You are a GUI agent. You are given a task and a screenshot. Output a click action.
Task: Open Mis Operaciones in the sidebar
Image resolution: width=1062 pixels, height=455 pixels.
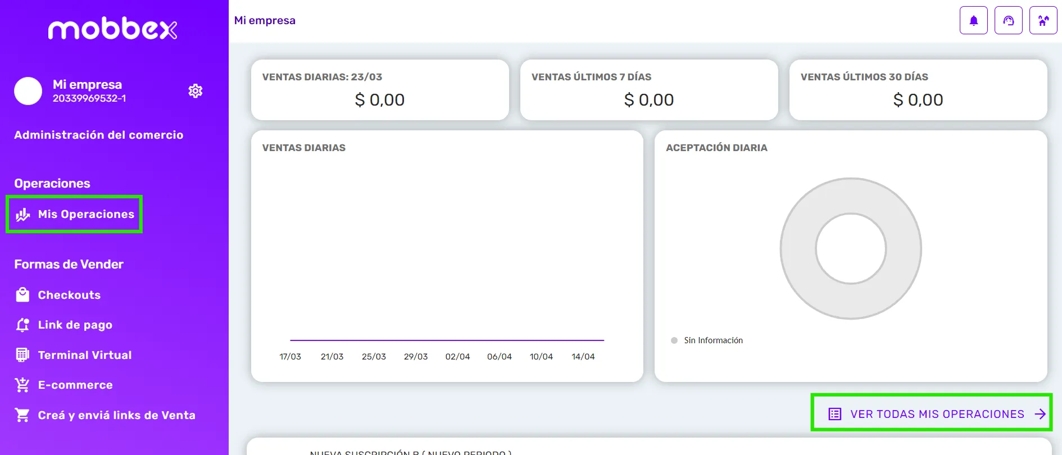(x=74, y=214)
